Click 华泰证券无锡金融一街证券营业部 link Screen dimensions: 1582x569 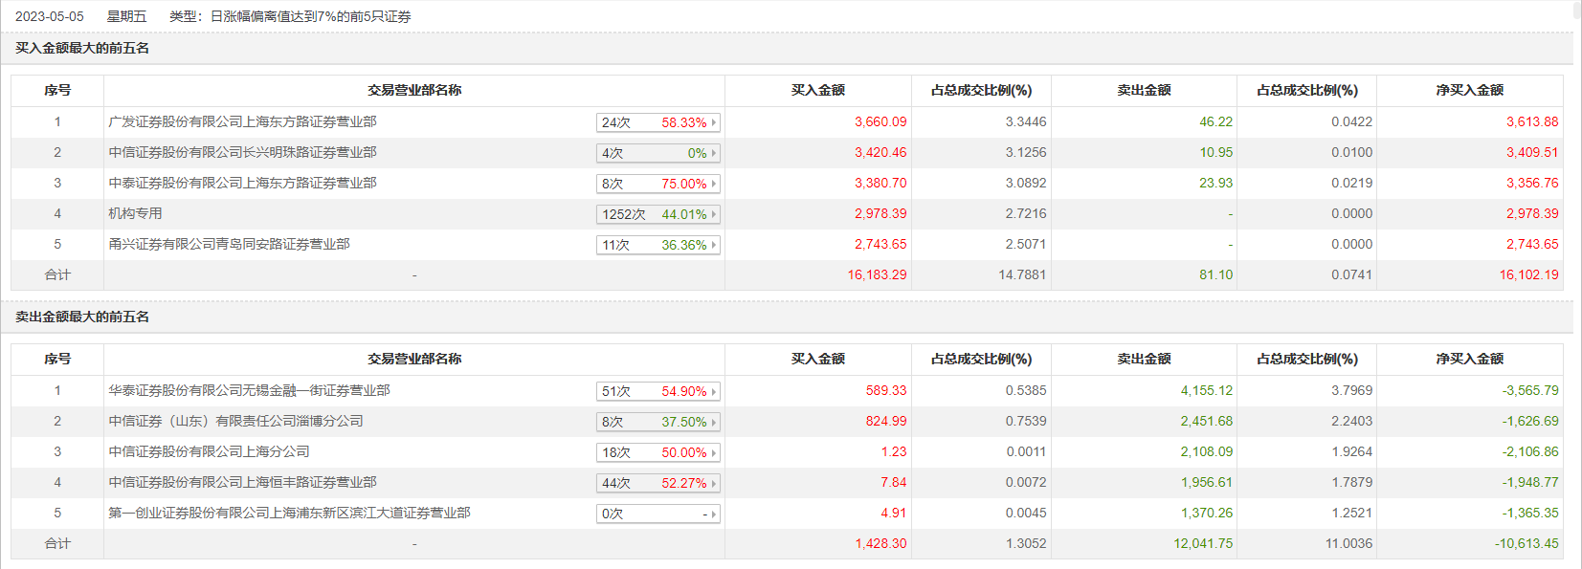click(x=249, y=390)
